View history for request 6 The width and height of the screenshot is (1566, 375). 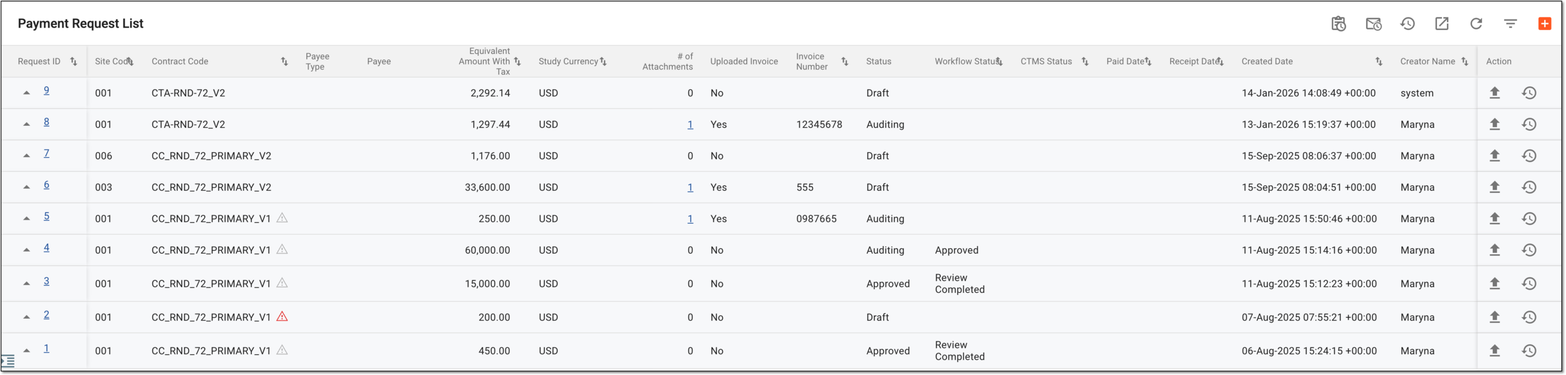pos(1529,187)
